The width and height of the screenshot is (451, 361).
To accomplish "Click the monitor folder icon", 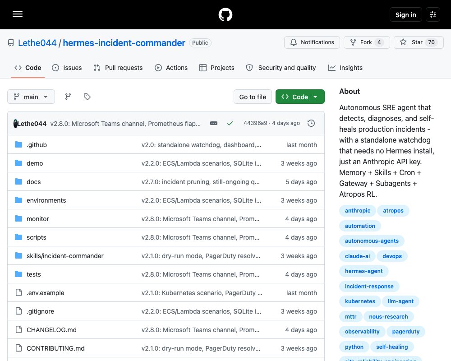I will pos(18,218).
